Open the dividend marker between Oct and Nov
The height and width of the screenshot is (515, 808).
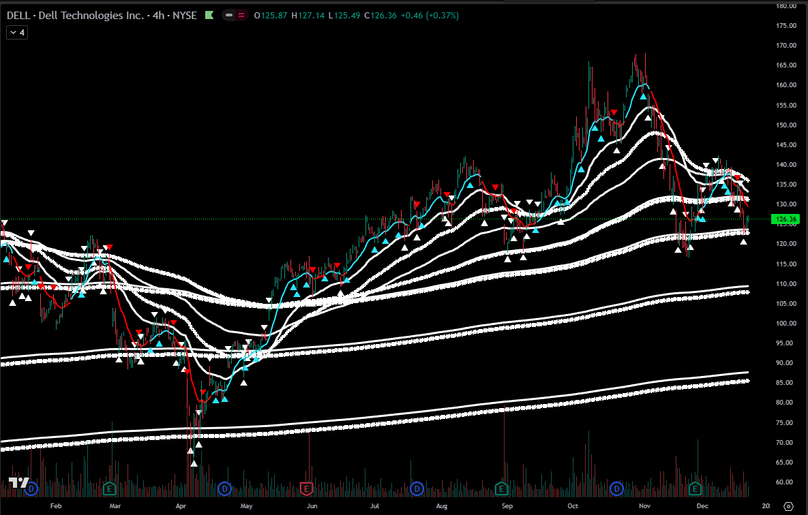pos(616,488)
